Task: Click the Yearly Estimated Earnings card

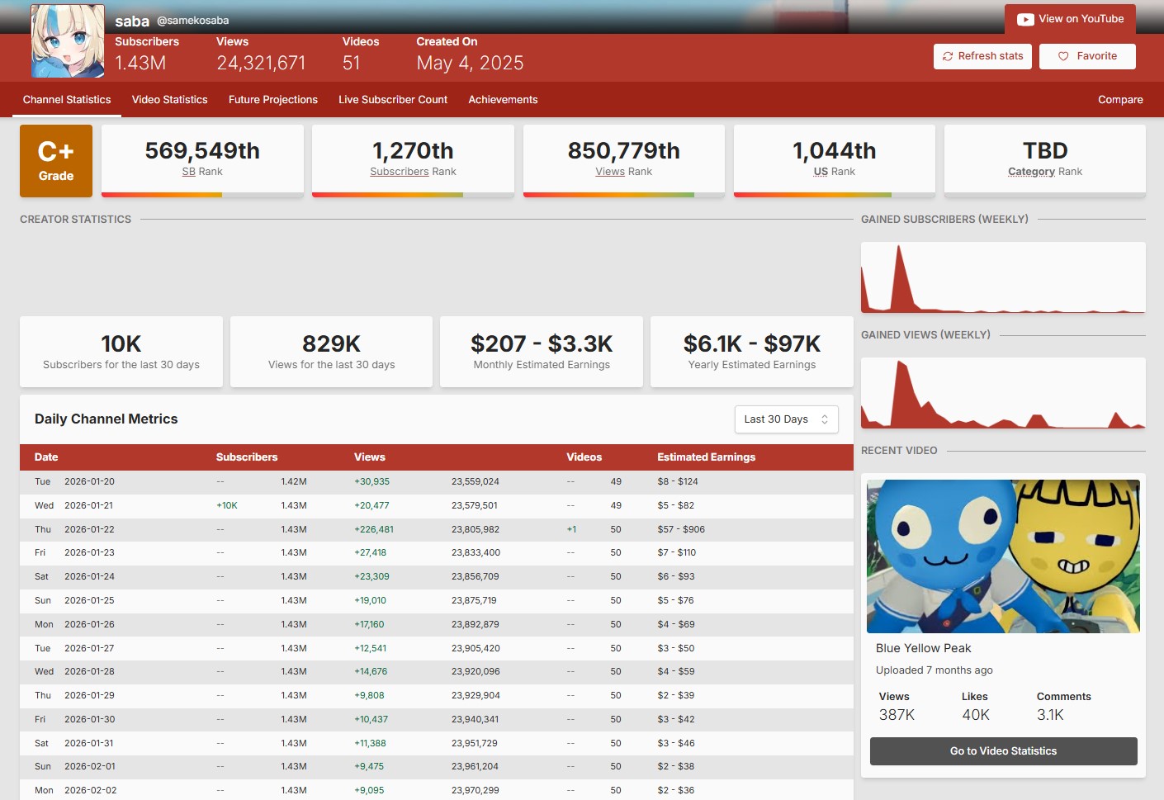Action: coord(752,352)
